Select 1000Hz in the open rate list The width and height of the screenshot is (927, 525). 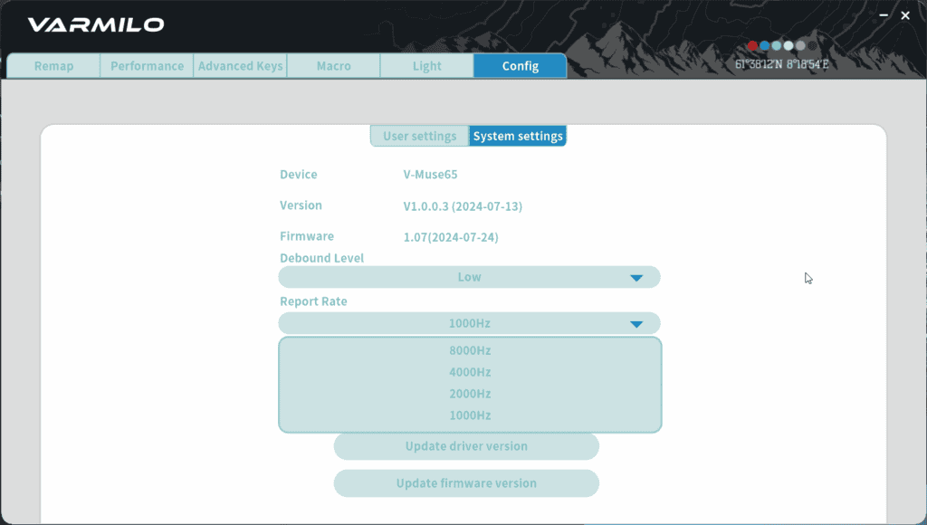point(470,415)
